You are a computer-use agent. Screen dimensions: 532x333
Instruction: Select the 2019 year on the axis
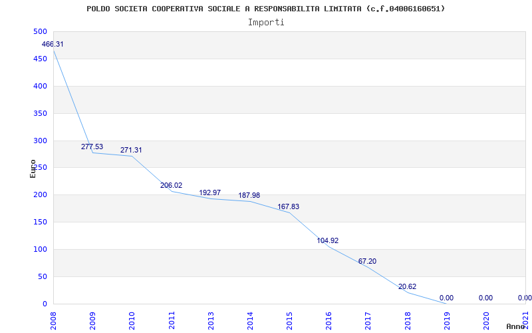coord(446,320)
